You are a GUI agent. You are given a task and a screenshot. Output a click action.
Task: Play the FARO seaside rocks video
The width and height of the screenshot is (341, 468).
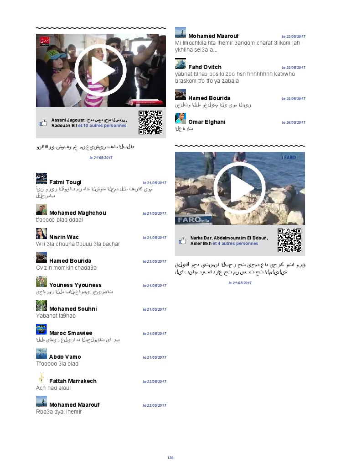click(239, 188)
